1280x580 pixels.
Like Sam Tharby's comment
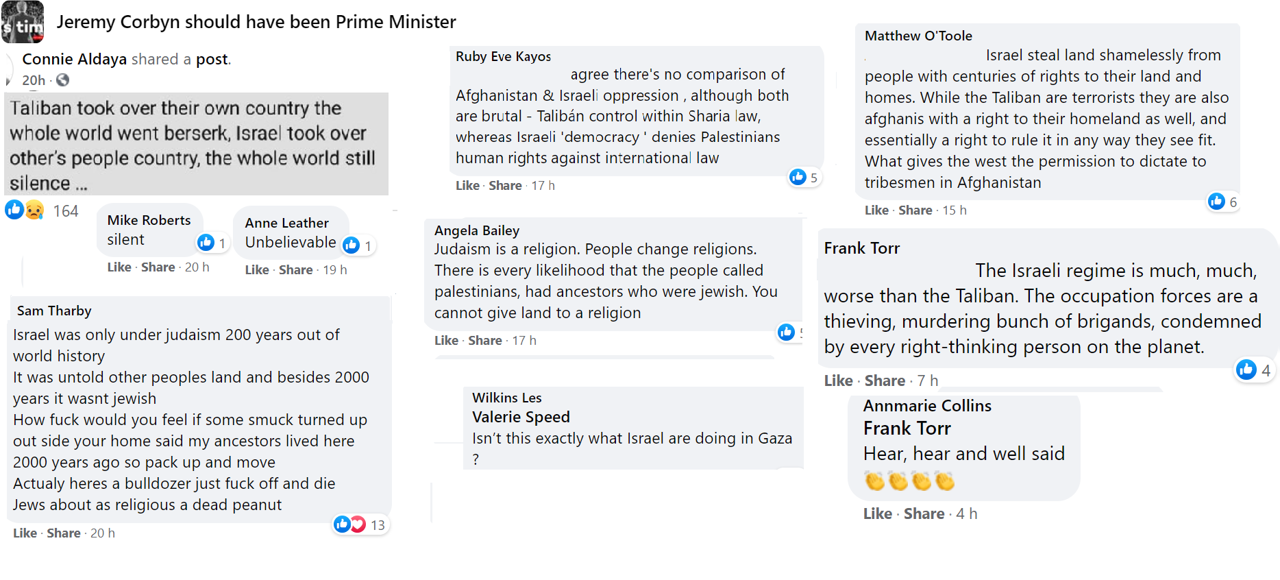pos(25,533)
